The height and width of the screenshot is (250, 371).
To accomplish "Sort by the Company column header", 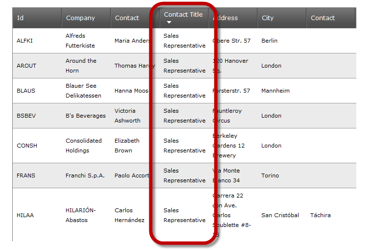I will pos(80,18).
